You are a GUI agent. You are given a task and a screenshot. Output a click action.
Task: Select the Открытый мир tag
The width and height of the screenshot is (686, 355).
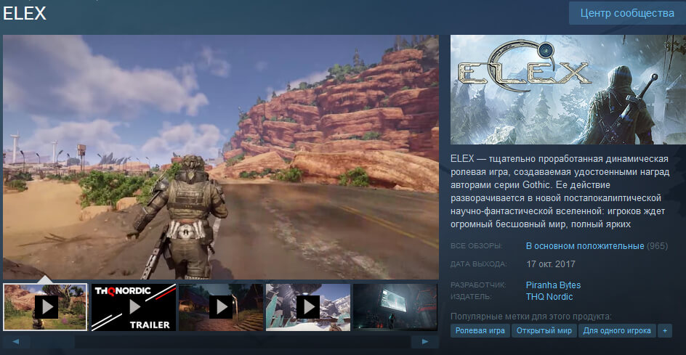544,330
